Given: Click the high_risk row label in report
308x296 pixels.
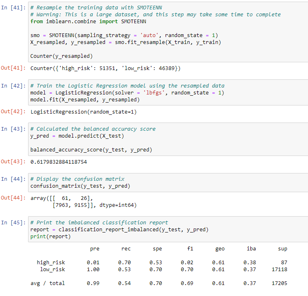Looking at the screenshot, I should click(x=51, y=263).
